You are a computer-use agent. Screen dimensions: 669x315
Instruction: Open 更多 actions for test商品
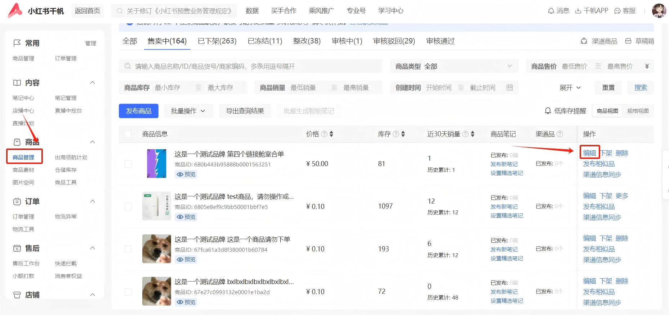click(x=622, y=196)
